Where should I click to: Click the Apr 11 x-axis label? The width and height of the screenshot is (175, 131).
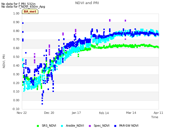(158, 113)
